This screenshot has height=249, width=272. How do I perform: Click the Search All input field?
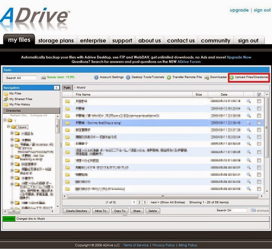pyautogui.click(x=21, y=78)
